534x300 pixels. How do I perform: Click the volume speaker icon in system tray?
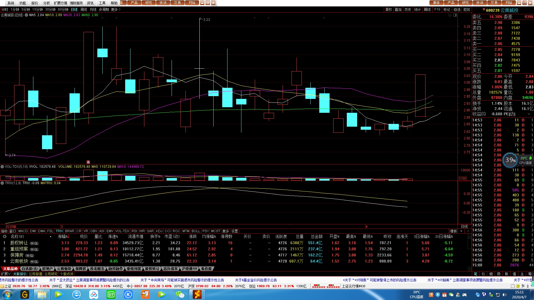[x=504, y=295]
